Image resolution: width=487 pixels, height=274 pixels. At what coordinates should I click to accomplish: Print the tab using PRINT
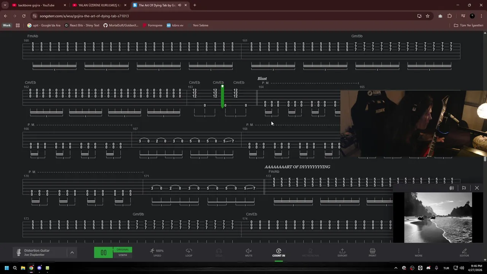(x=372, y=252)
